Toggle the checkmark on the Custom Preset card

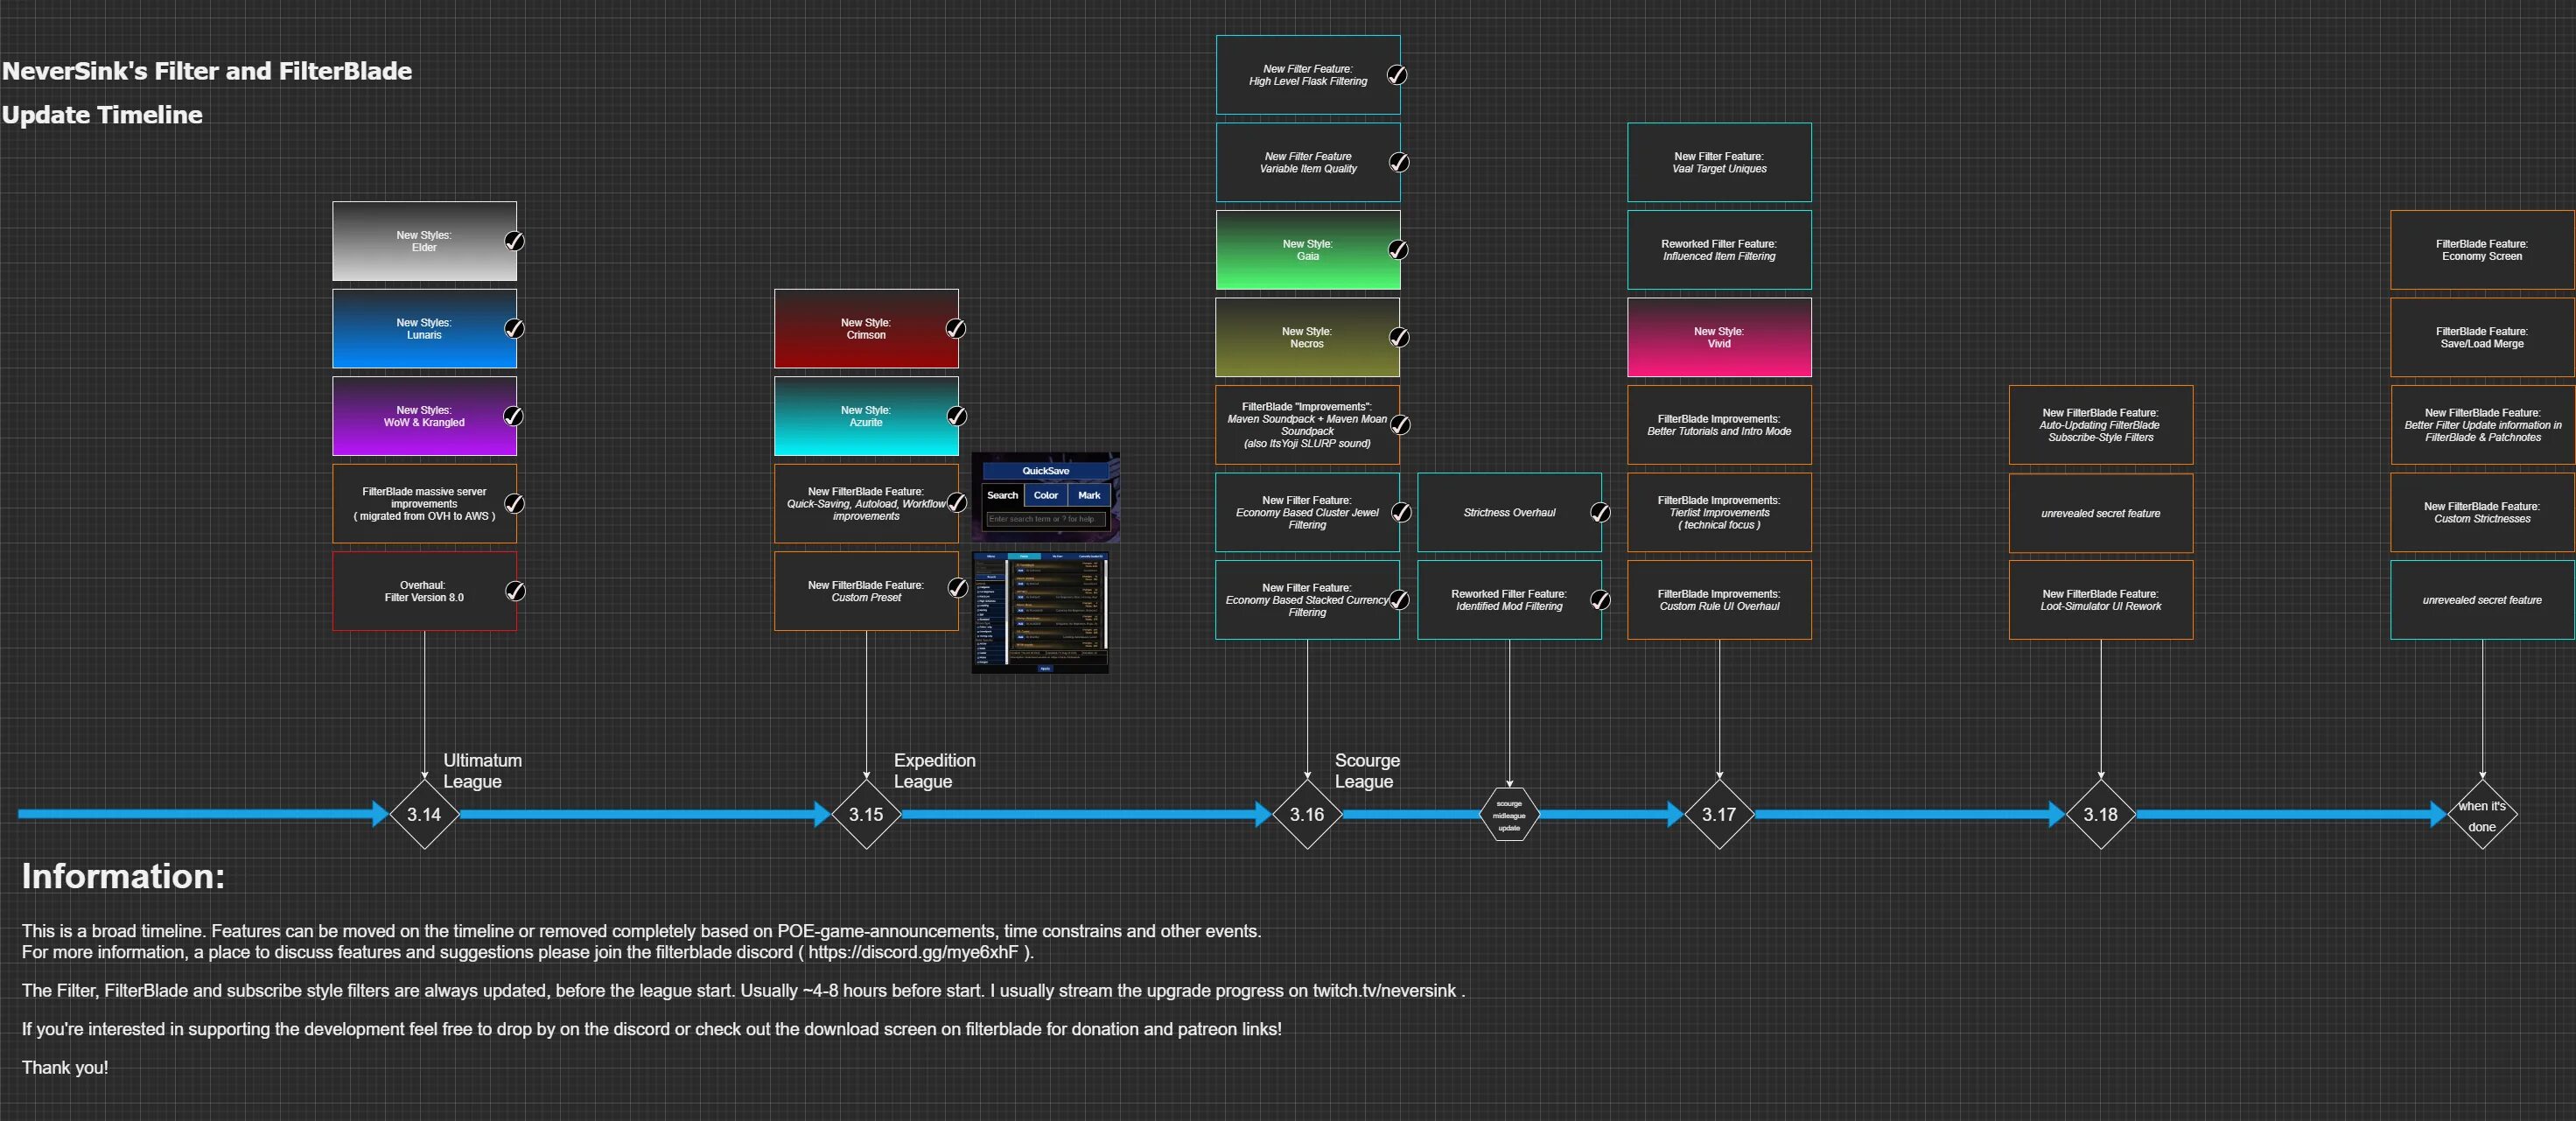pyautogui.click(x=957, y=588)
